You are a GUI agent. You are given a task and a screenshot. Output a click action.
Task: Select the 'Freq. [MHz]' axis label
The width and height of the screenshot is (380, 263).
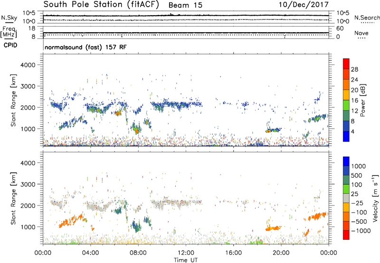(x=9, y=32)
